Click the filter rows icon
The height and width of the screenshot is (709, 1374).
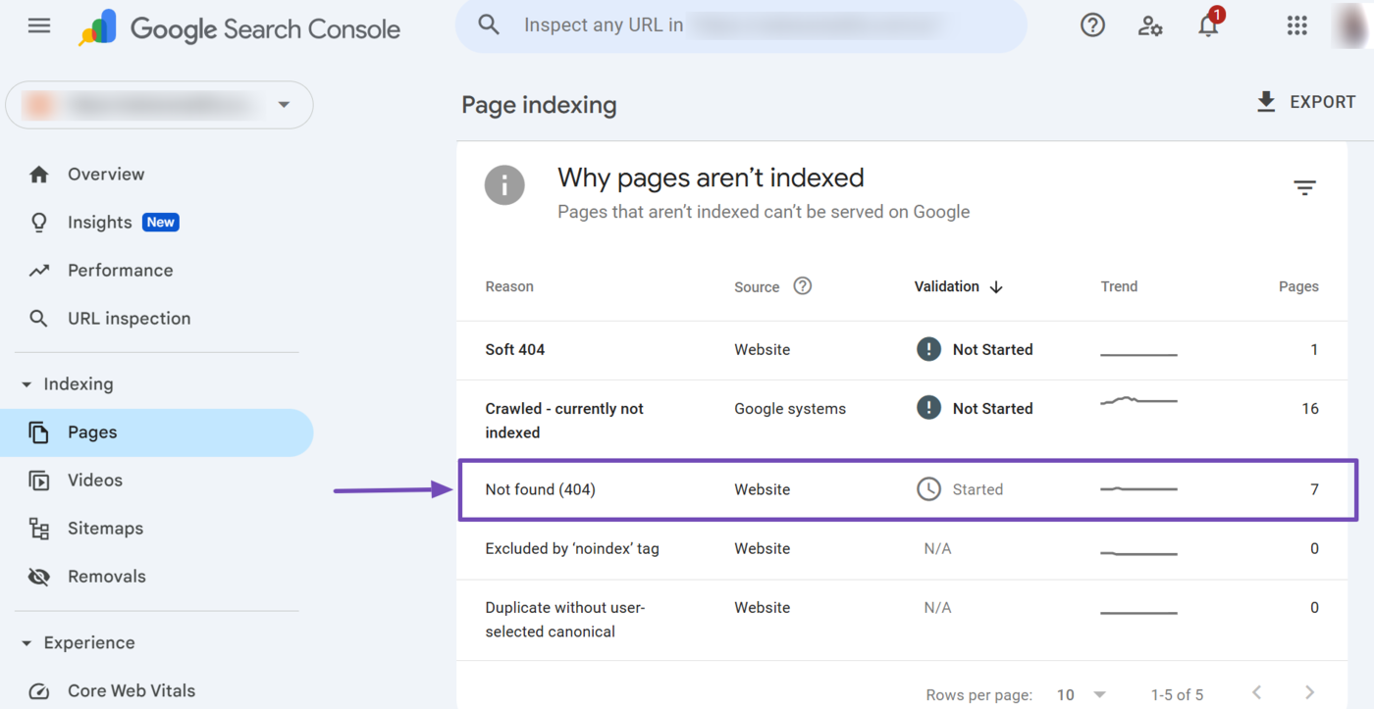click(1304, 187)
